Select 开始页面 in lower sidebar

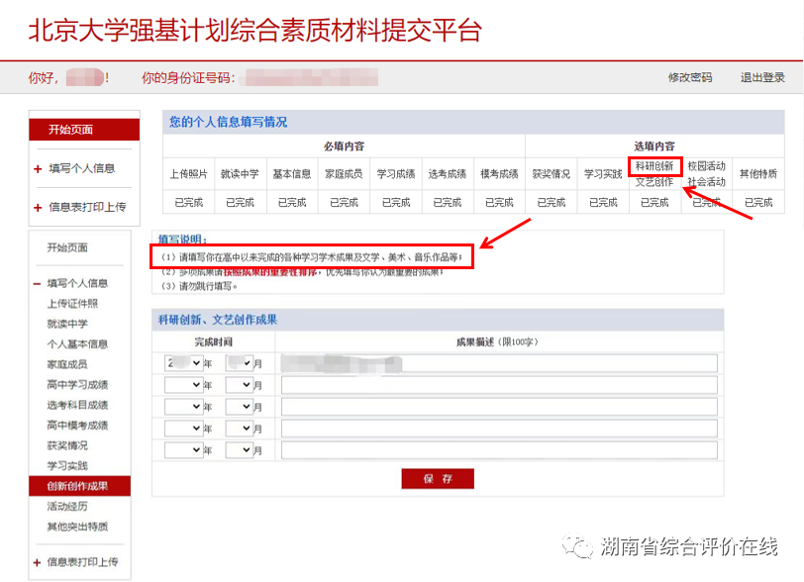click(x=67, y=247)
